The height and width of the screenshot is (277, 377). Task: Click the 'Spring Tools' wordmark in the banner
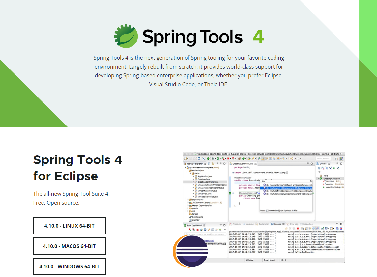(x=192, y=37)
